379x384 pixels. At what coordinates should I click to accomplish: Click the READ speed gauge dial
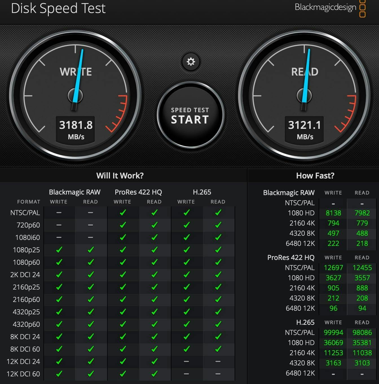click(x=304, y=96)
